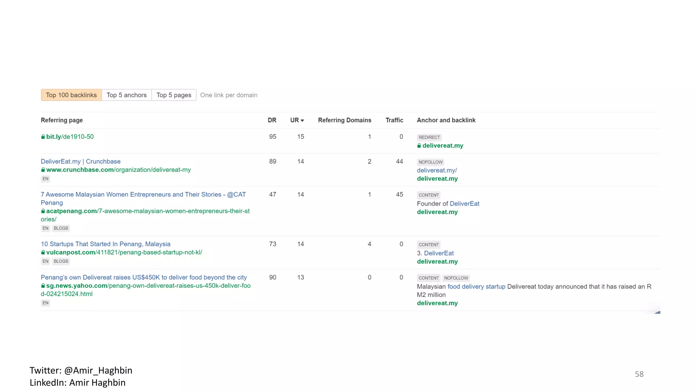Click the Referring Domains column header
This screenshot has width=697, height=392.
pos(344,120)
